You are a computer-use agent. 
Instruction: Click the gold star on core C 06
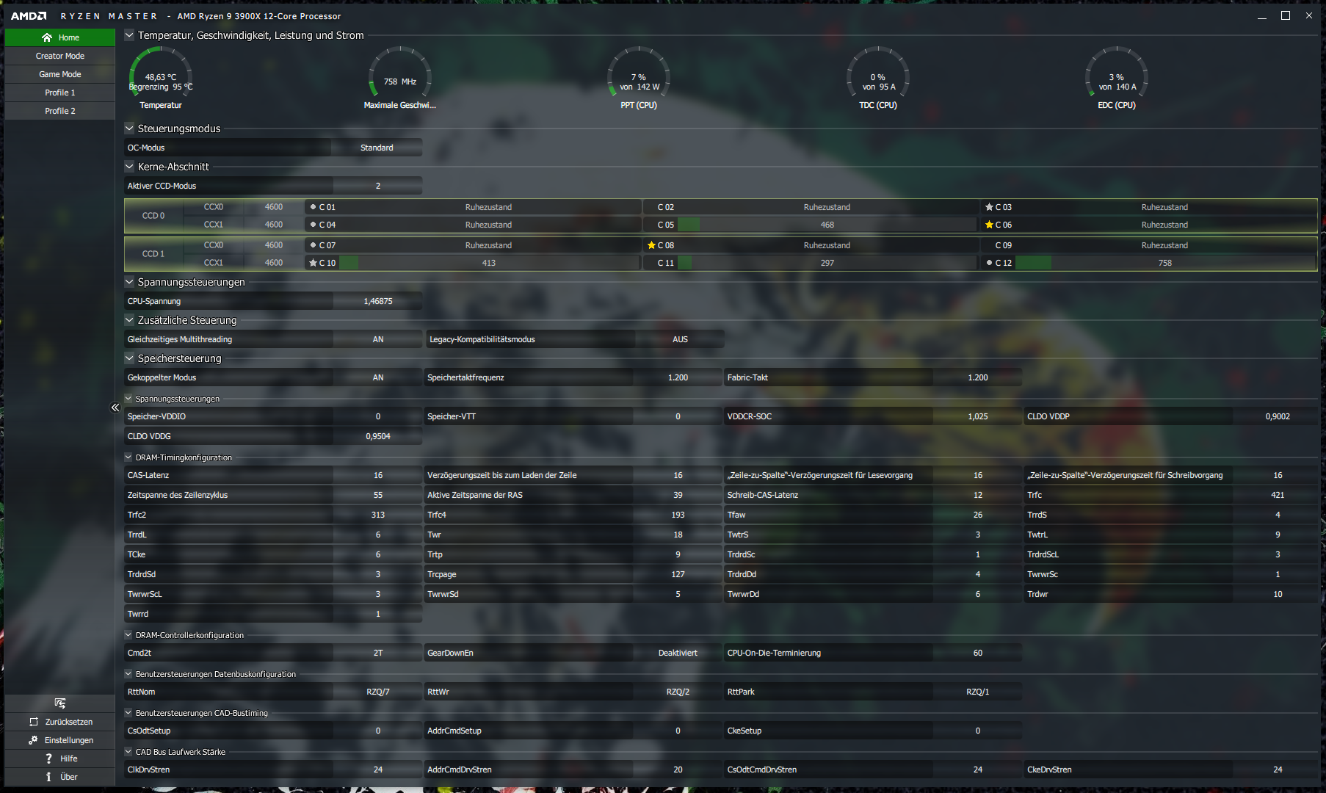pos(989,225)
